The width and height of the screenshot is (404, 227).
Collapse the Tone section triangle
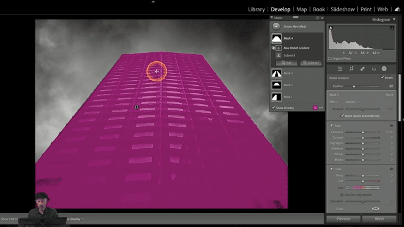(x=331, y=125)
